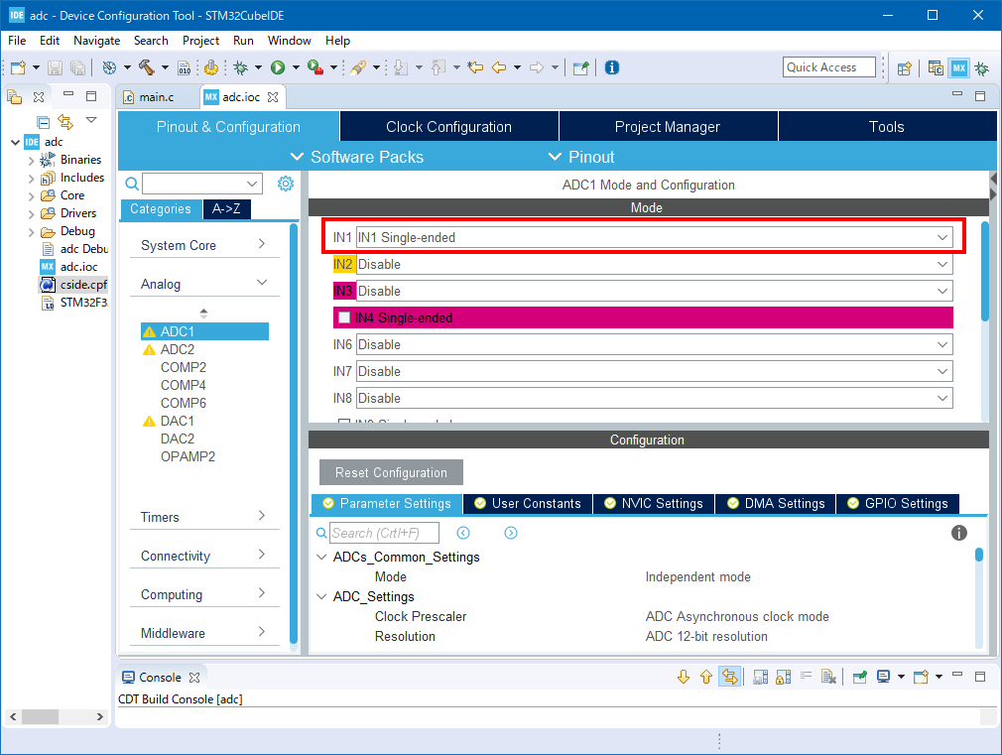1002x755 pixels.
Task: Open the gear settings icon beside search box
Action: pos(286,185)
